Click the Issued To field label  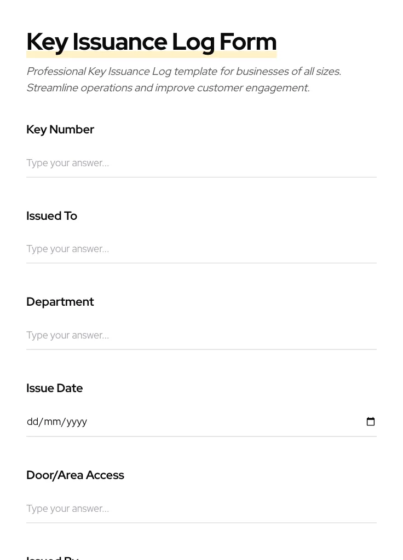click(x=52, y=215)
